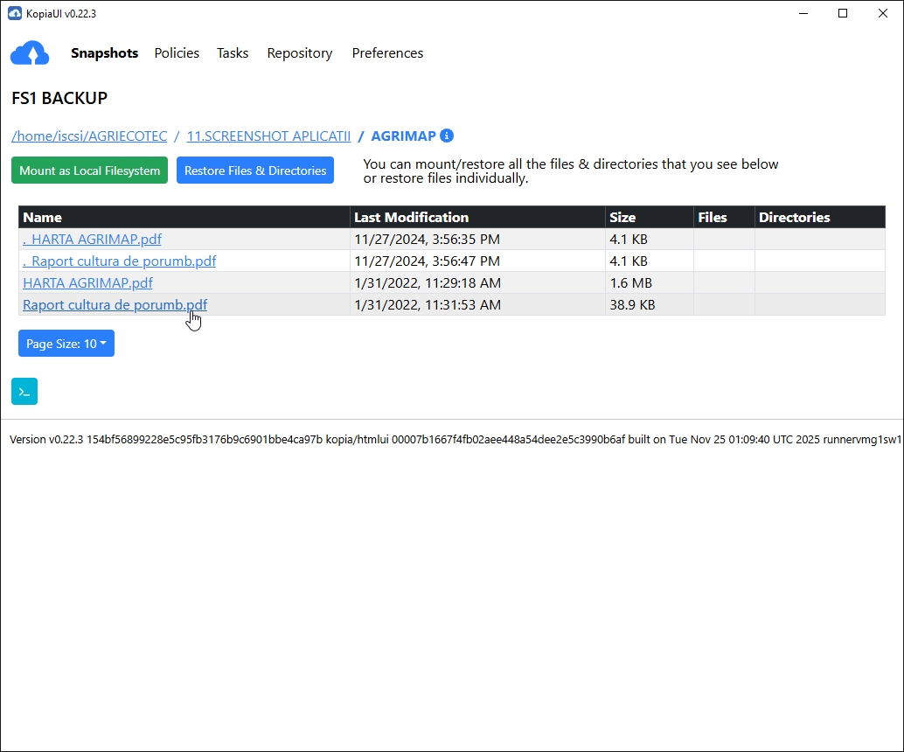The width and height of the screenshot is (904, 752).
Task: Maximize the KopiaUI window
Action: 843,13
